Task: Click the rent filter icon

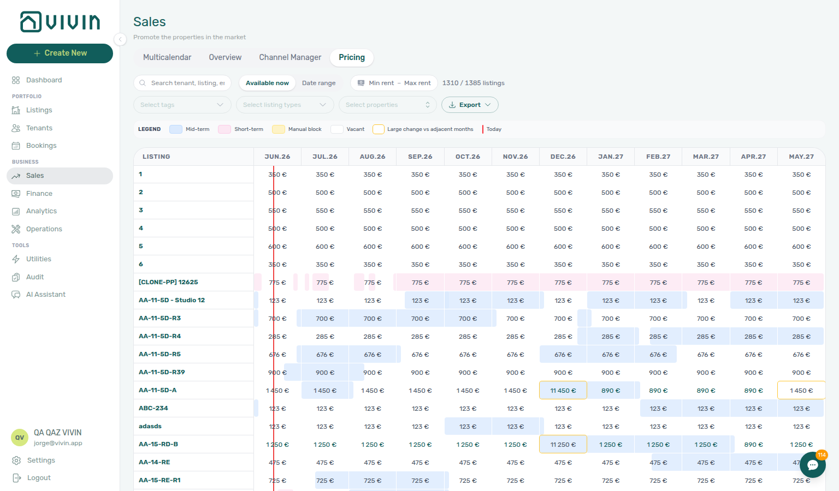Action: pos(361,83)
